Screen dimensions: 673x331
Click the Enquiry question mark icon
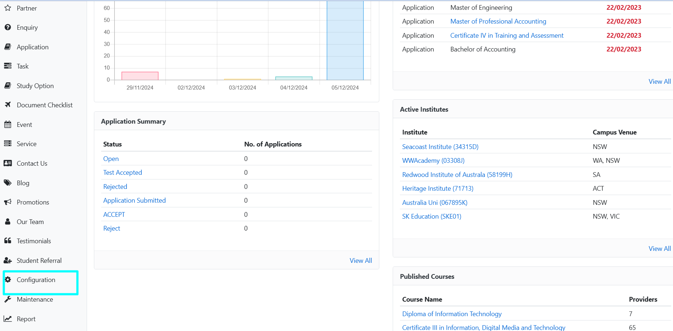click(x=8, y=27)
